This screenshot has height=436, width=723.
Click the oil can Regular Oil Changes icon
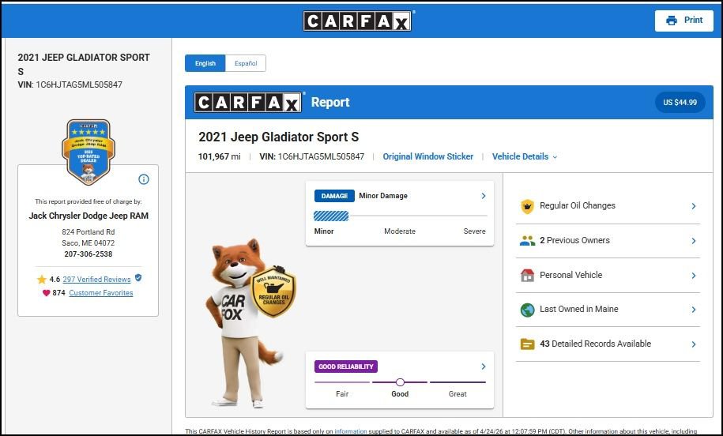527,206
